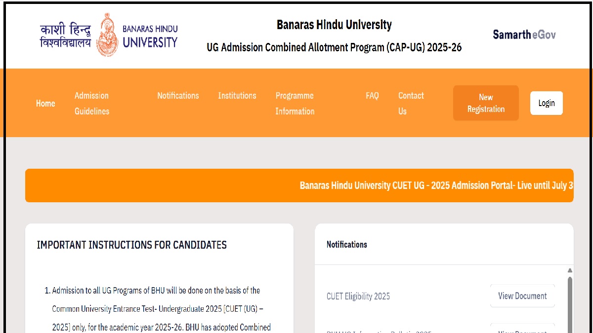Click the Notifications panel header

pos(347,244)
